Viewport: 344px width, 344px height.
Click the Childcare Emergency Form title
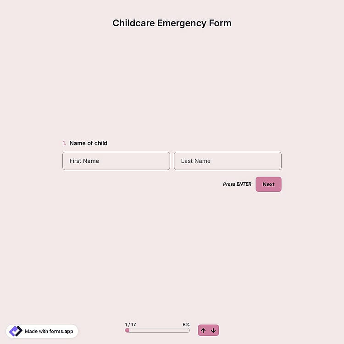point(172,23)
